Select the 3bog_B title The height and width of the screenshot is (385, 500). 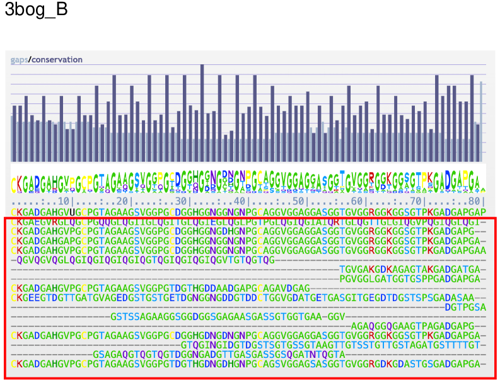pos(36,9)
